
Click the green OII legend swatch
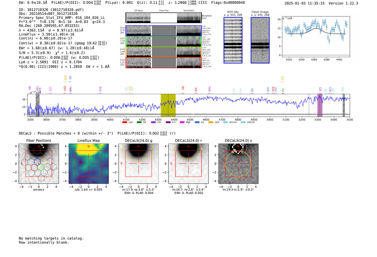click(x=139, y=122)
